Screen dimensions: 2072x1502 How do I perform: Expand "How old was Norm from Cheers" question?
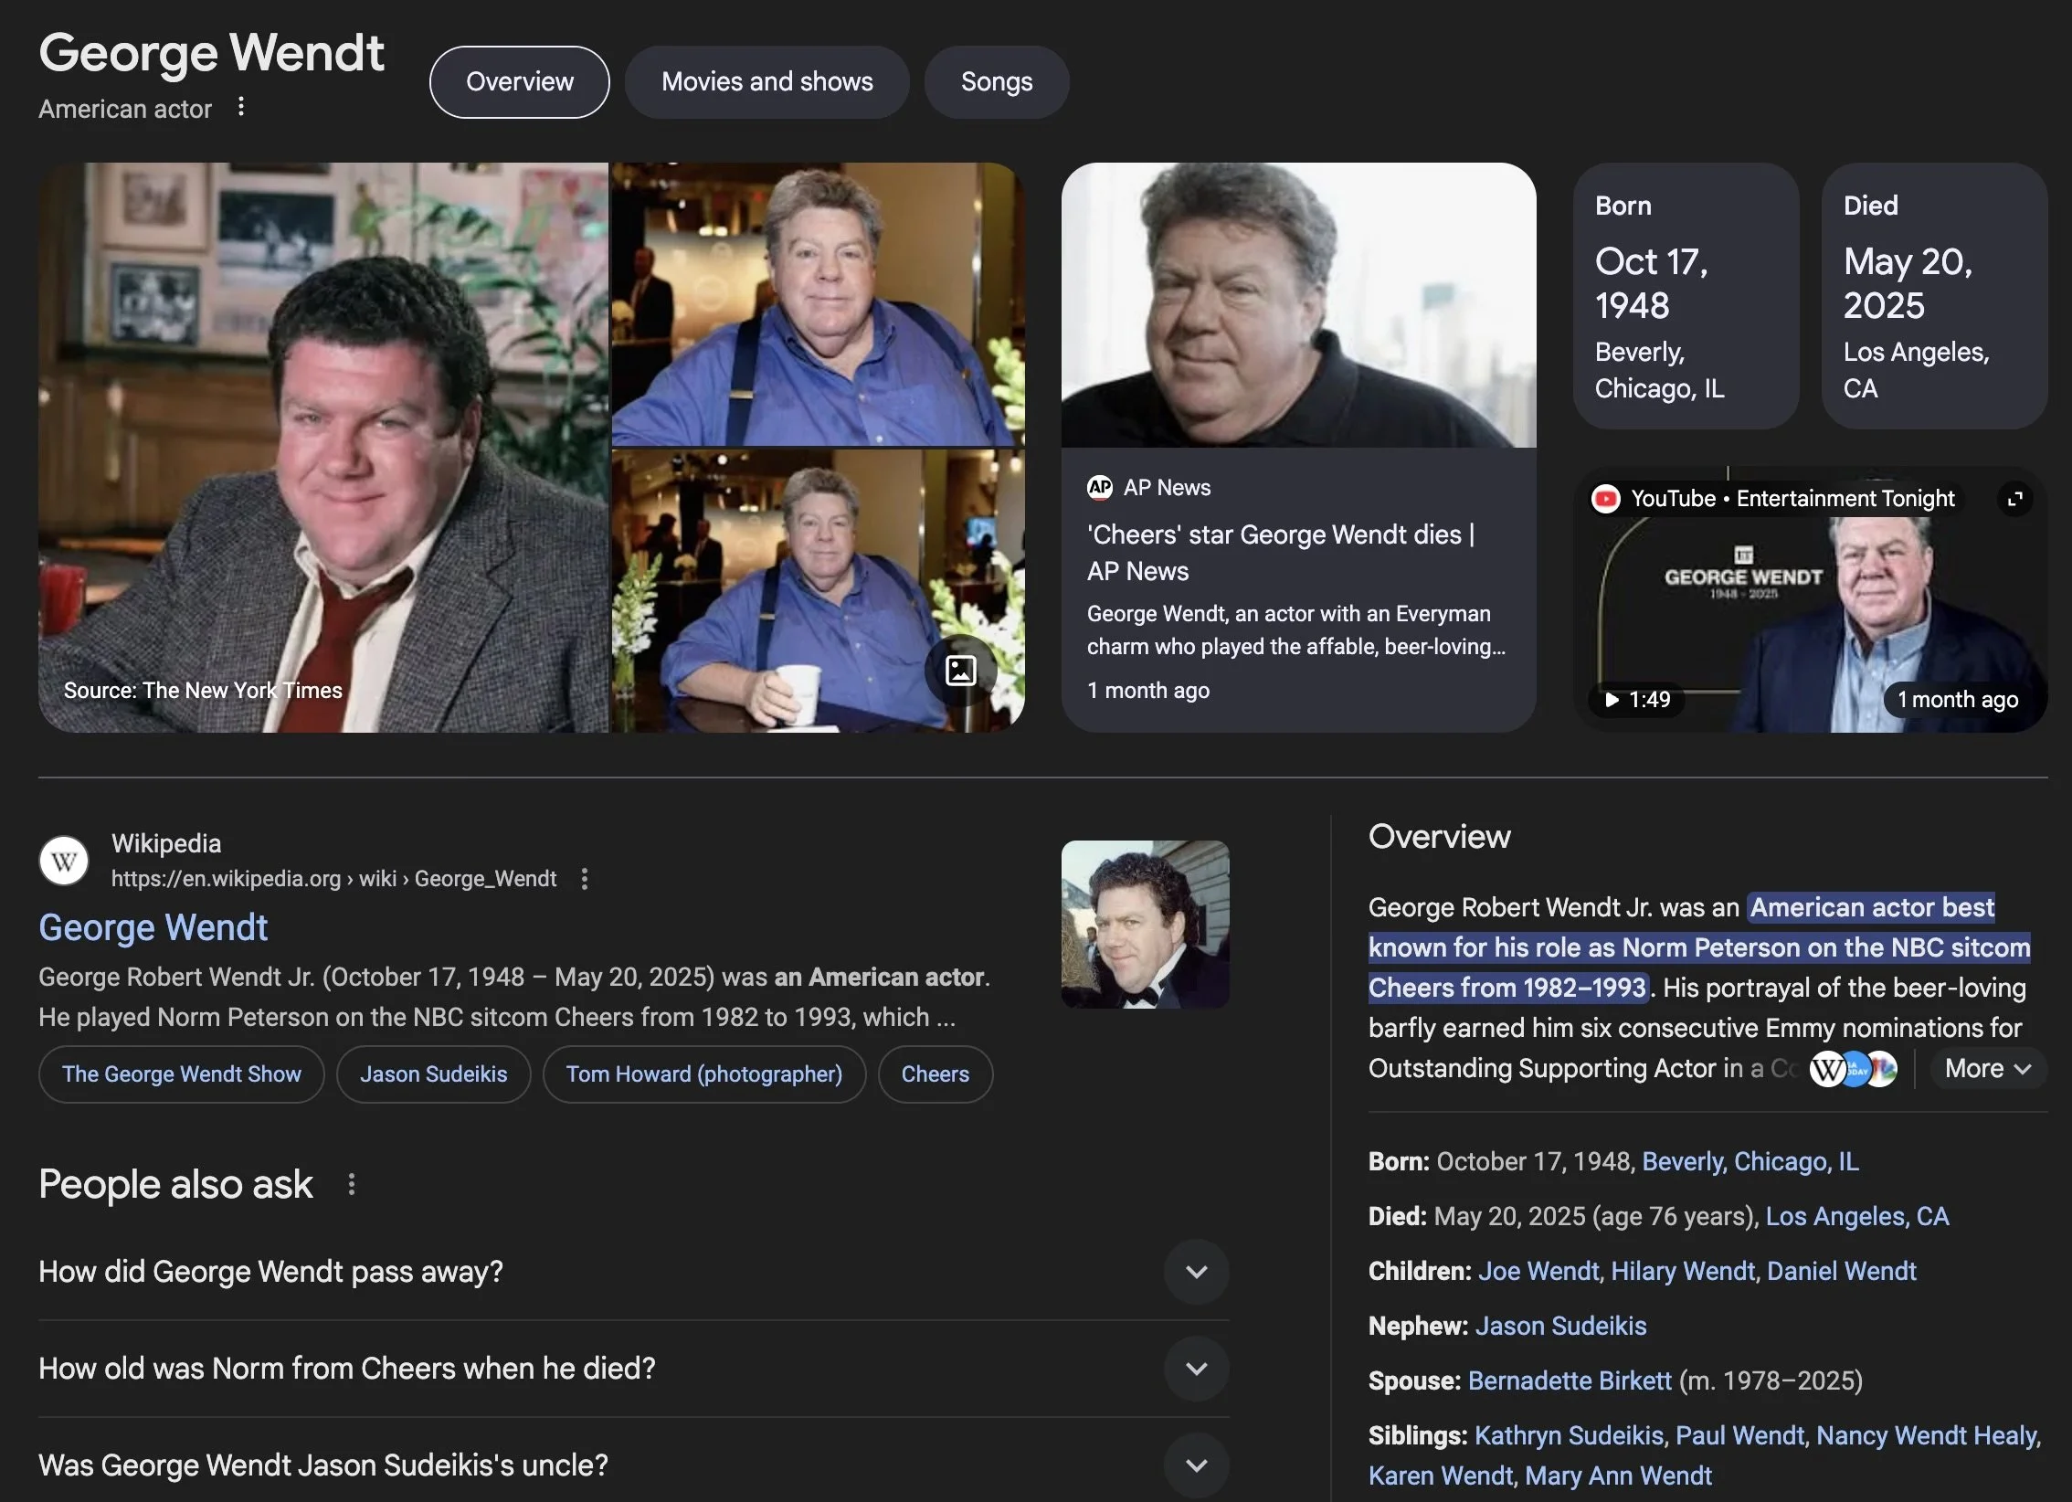pyautogui.click(x=1196, y=1369)
